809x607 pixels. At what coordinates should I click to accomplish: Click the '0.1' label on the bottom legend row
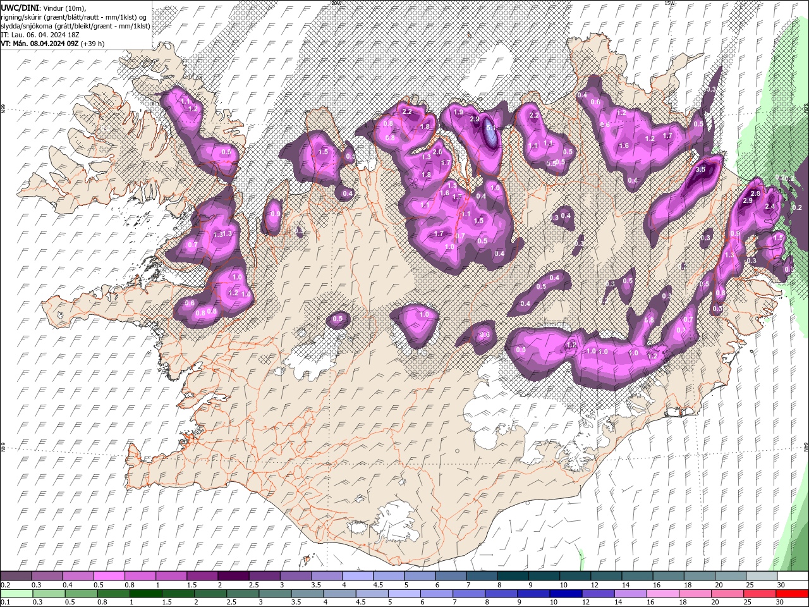(5, 603)
